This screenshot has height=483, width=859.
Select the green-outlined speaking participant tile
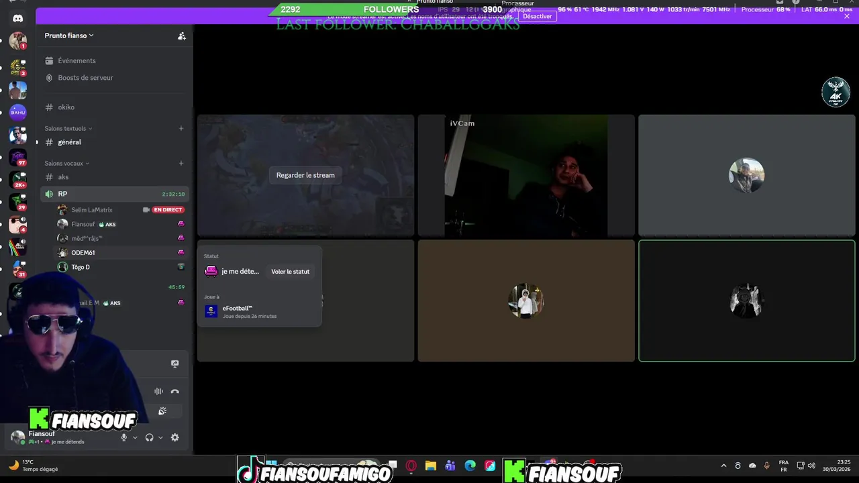click(746, 301)
